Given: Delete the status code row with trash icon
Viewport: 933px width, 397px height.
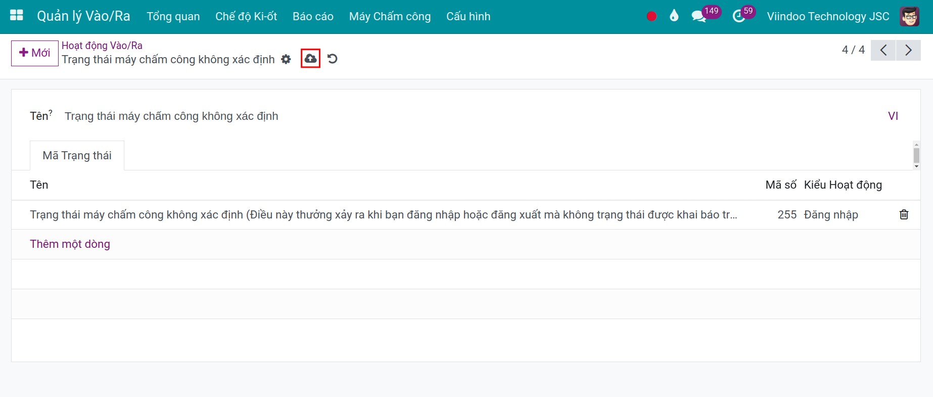Looking at the screenshot, I should click(904, 214).
